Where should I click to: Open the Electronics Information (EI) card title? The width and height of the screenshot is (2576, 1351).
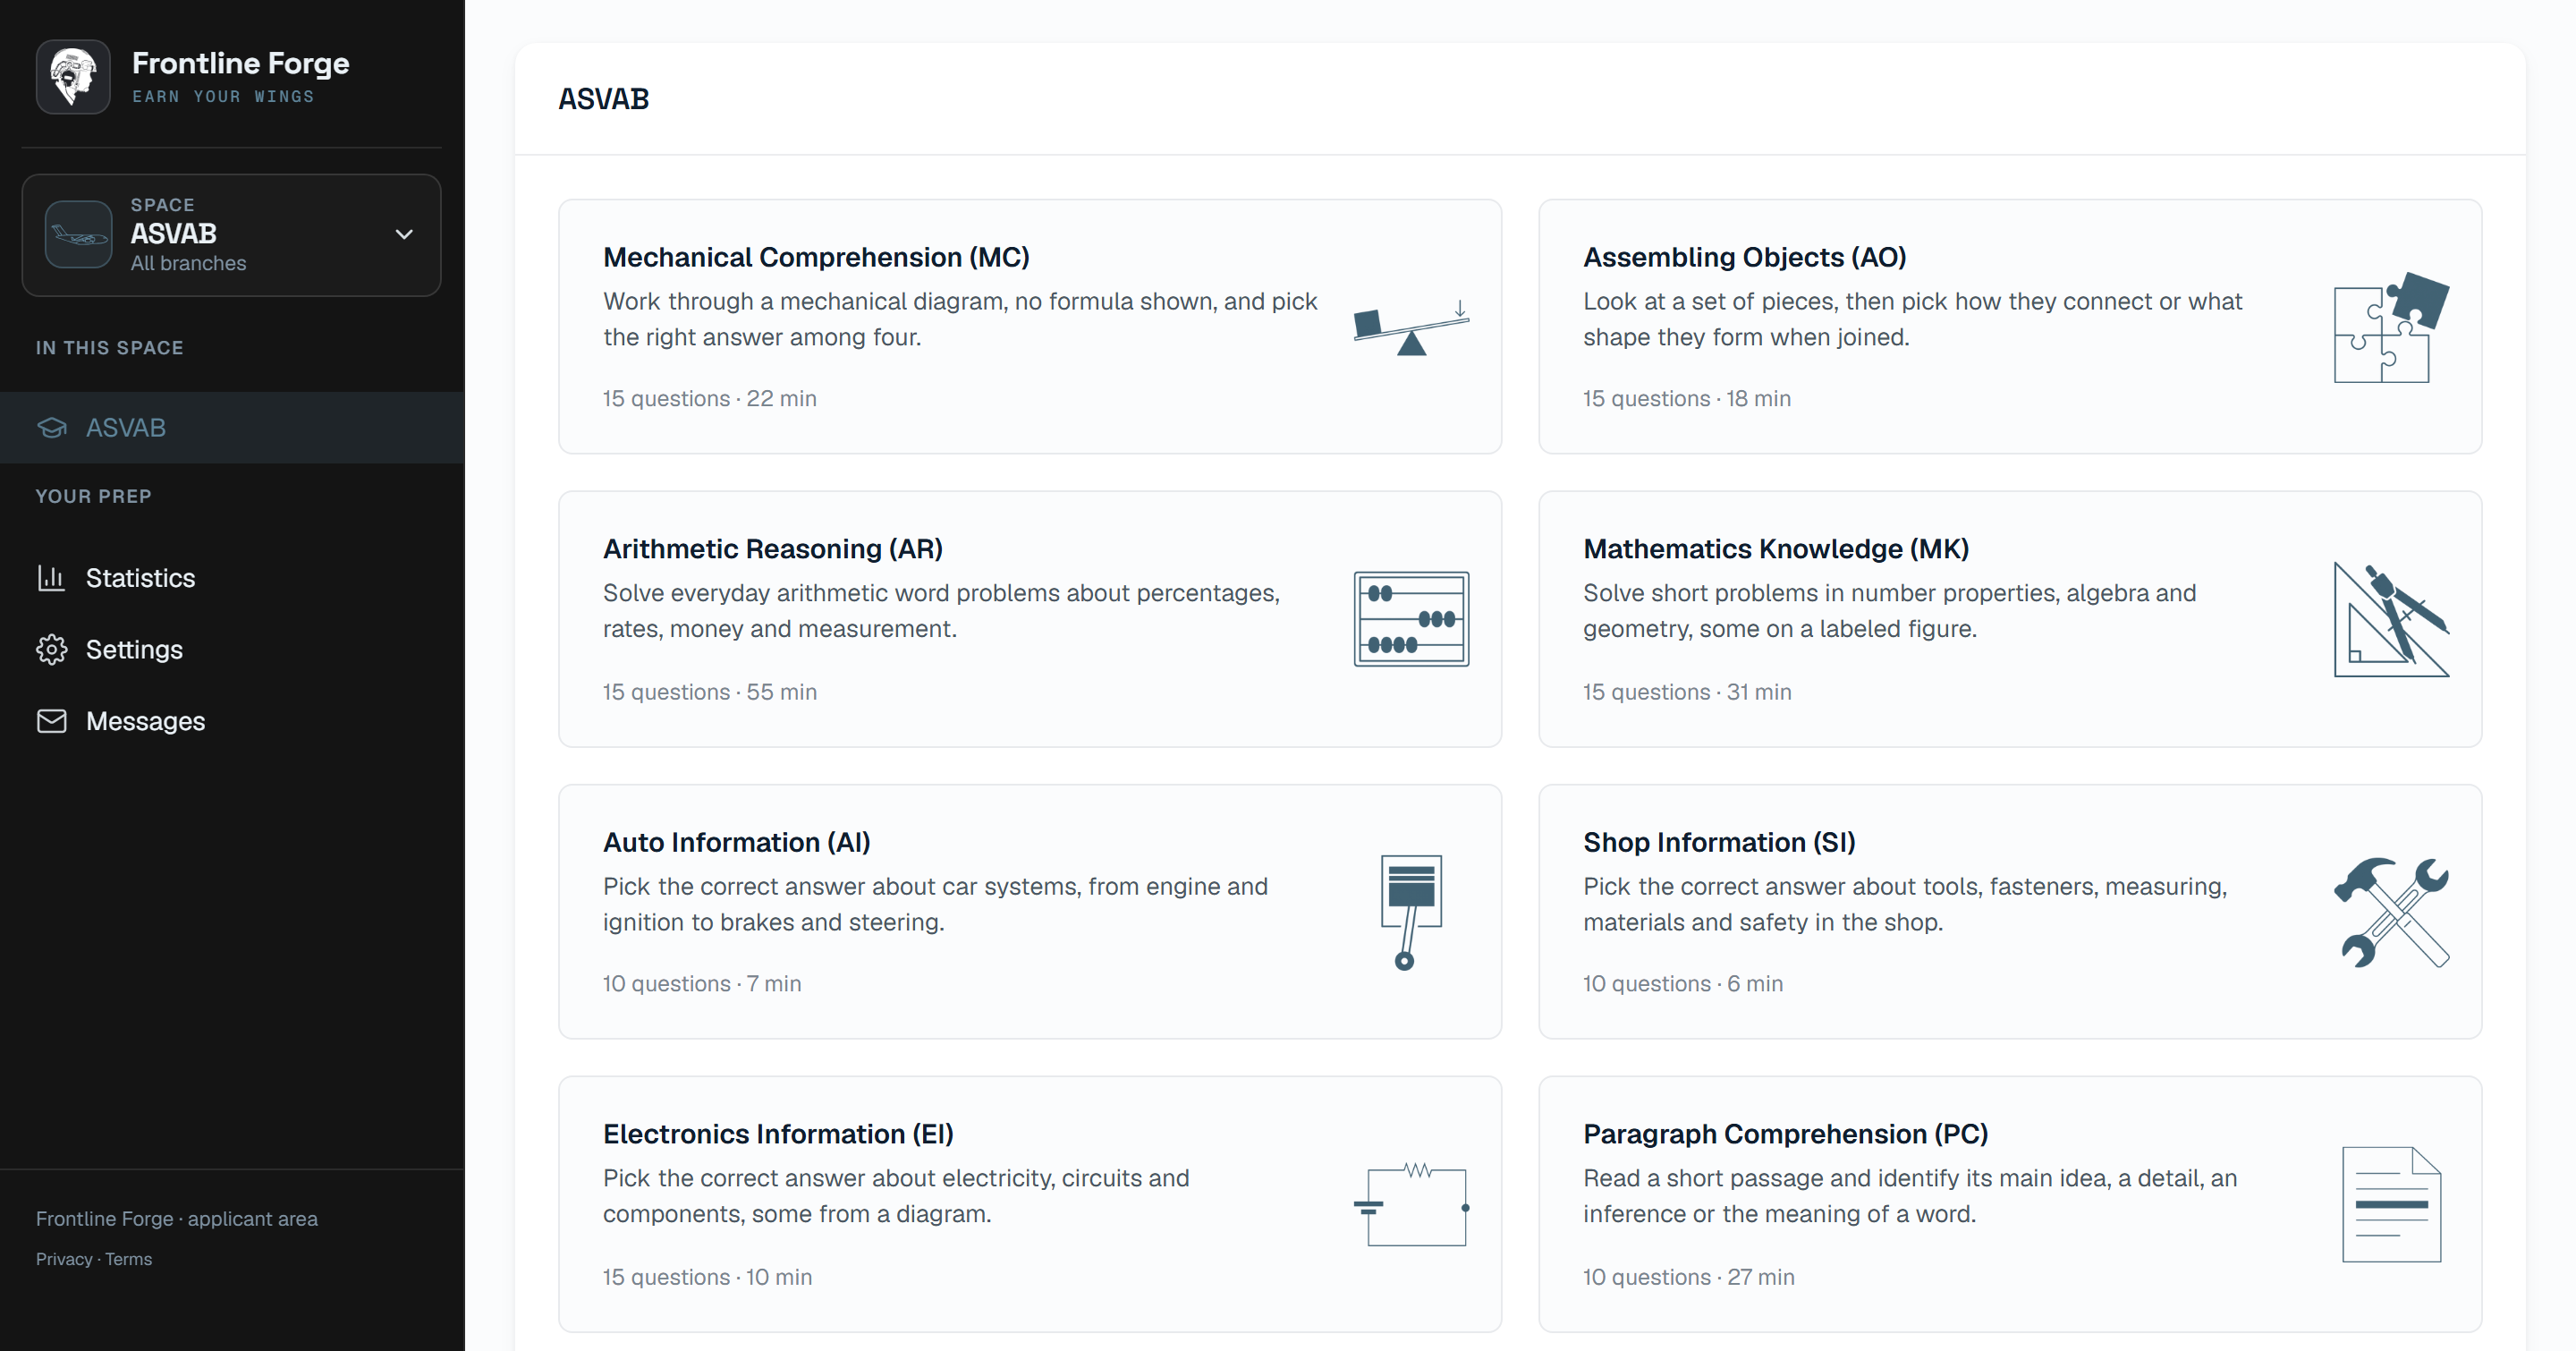click(778, 1134)
